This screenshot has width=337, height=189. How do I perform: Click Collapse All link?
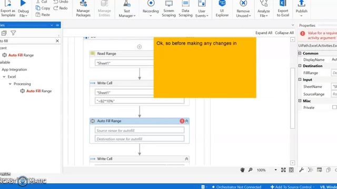click(284, 33)
